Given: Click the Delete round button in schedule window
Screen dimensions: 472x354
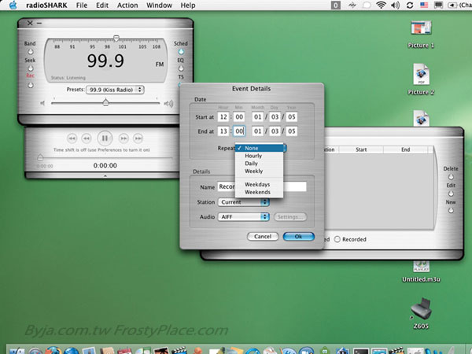Looking at the screenshot, I should (x=451, y=177).
